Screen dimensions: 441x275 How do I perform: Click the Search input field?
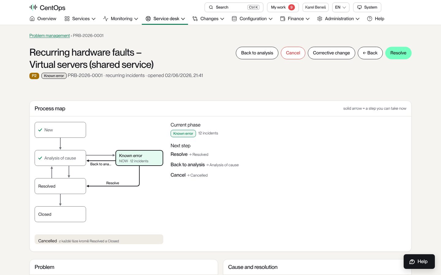tap(234, 7)
